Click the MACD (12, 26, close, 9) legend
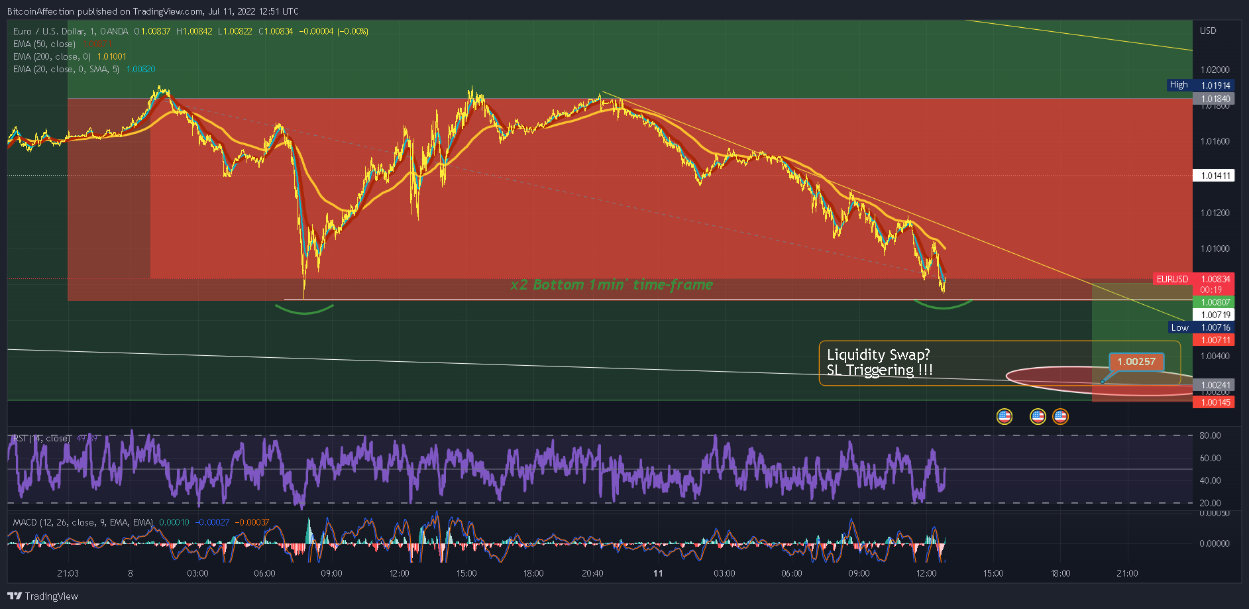This screenshot has height=609, width=1249. click(x=83, y=522)
